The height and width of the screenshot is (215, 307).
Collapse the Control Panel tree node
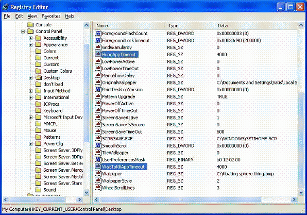pos(23,31)
